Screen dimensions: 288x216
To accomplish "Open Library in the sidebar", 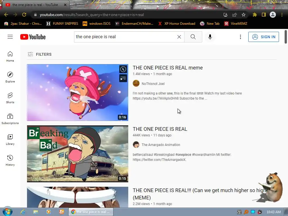I will (10, 140).
